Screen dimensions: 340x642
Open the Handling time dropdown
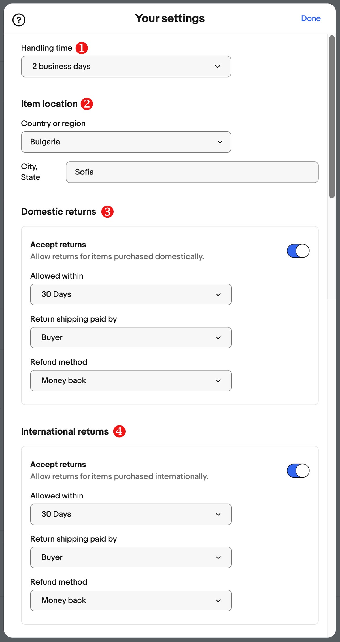(126, 67)
